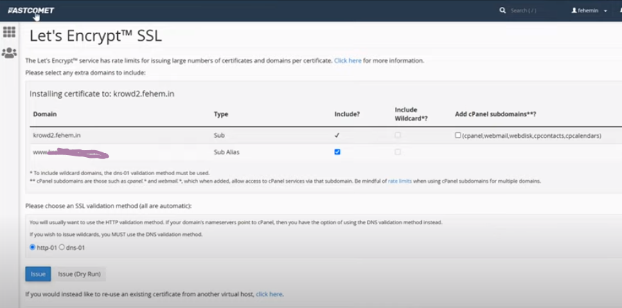Open 'click here' to re-use existing certificate

coord(269,294)
